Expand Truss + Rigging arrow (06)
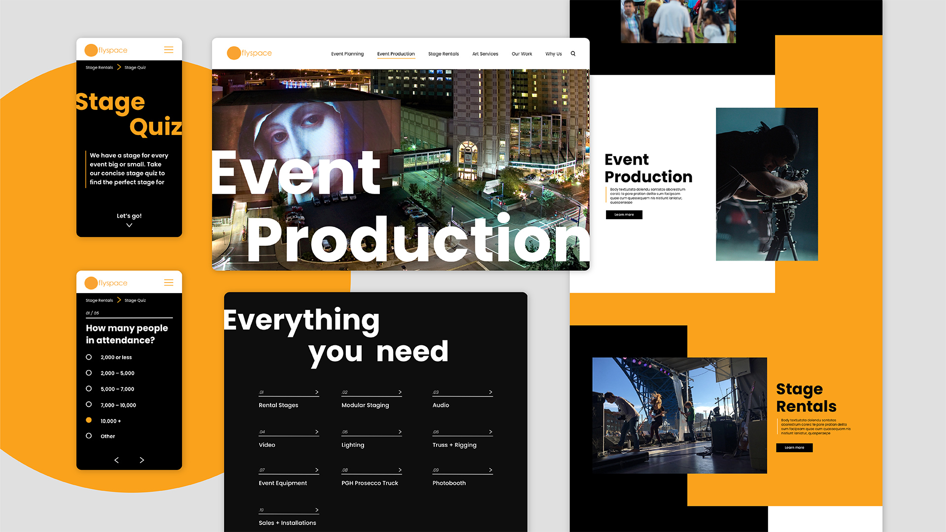Viewport: 946px width, 532px height. click(x=491, y=432)
